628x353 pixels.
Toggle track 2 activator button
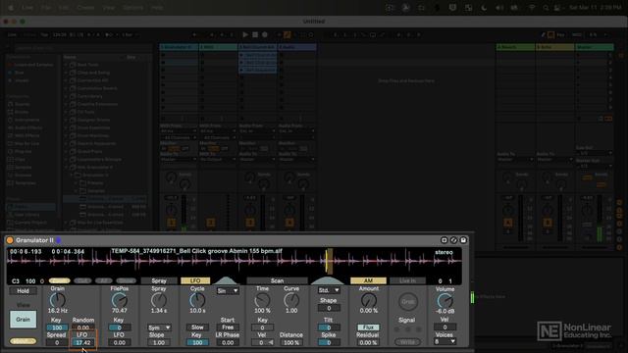pos(211,223)
